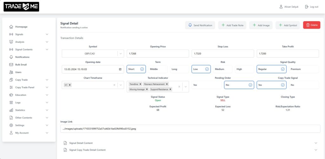The image size is (325, 159).
Task: Click the calendar icon in Opening date
Action: [x=120, y=69]
